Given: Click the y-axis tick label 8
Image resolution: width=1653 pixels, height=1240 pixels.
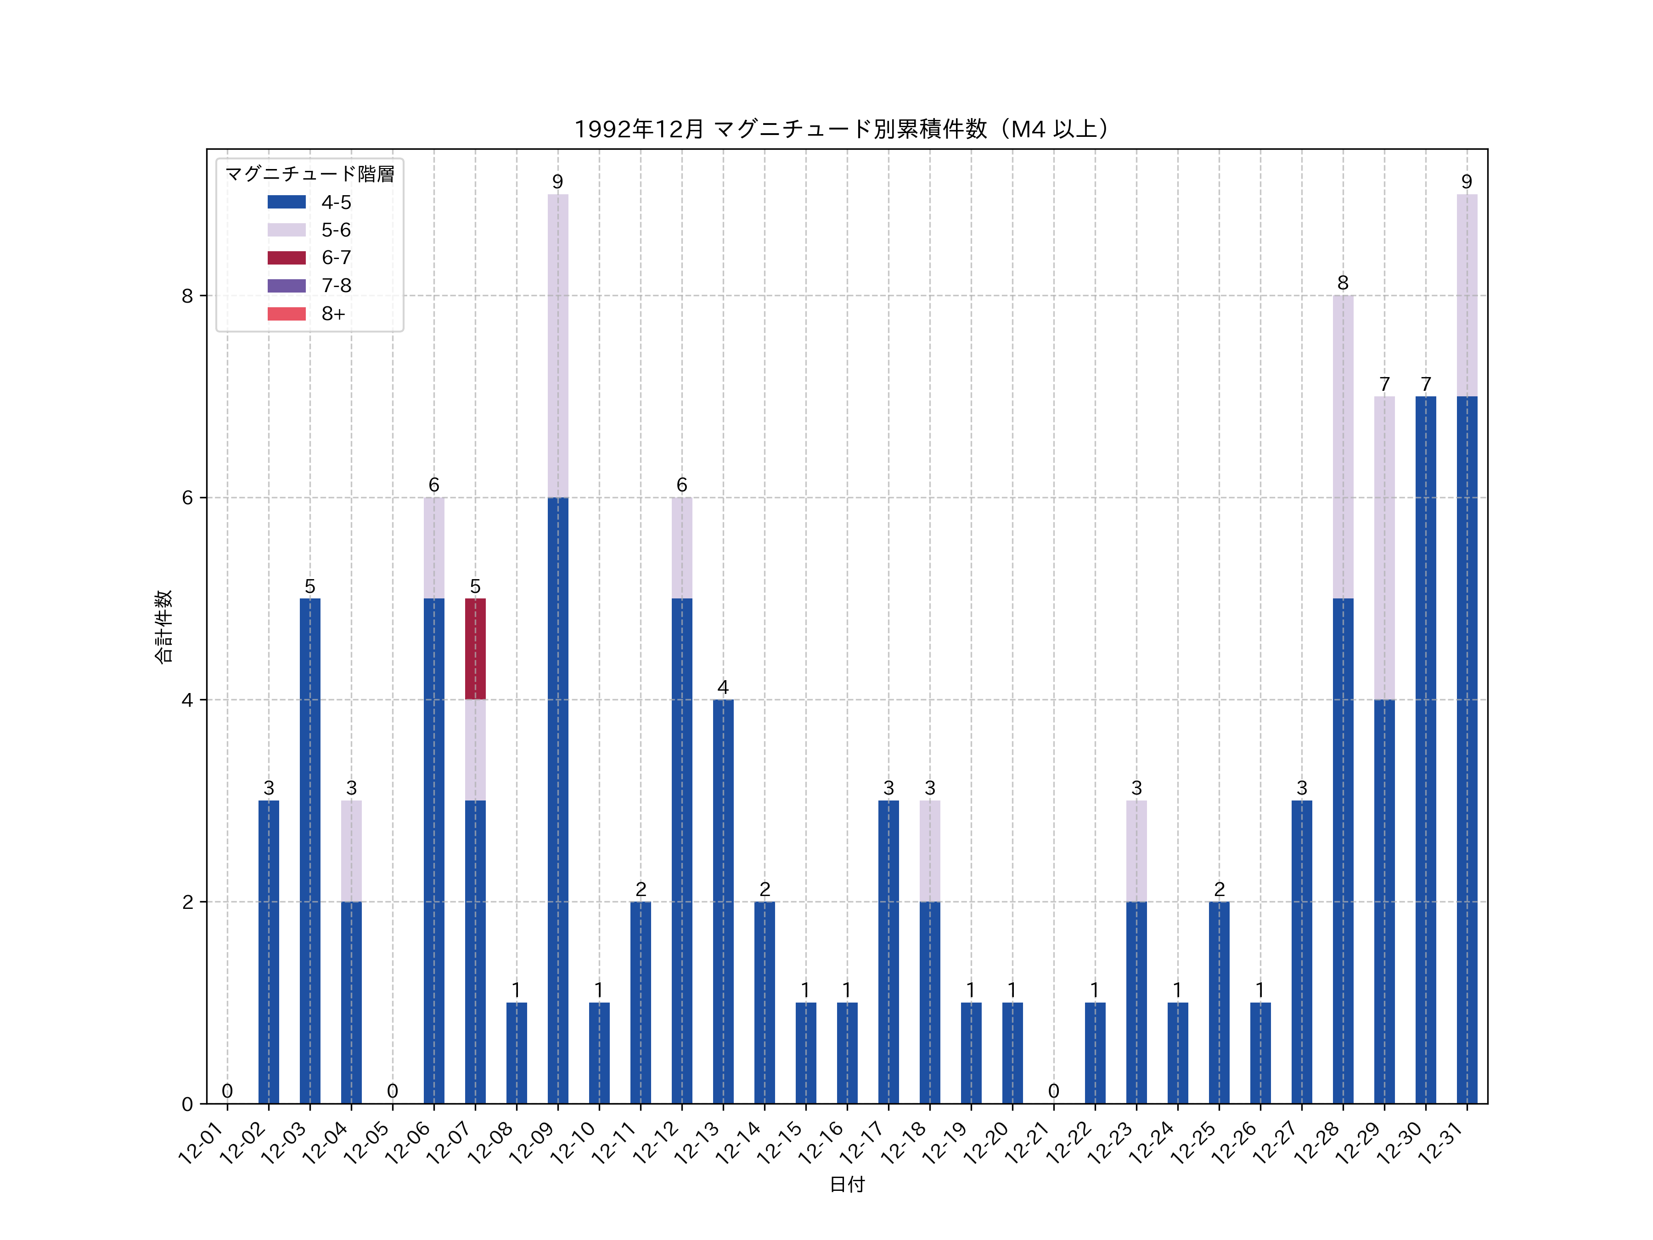Looking at the screenshot, I should (187, 296).
